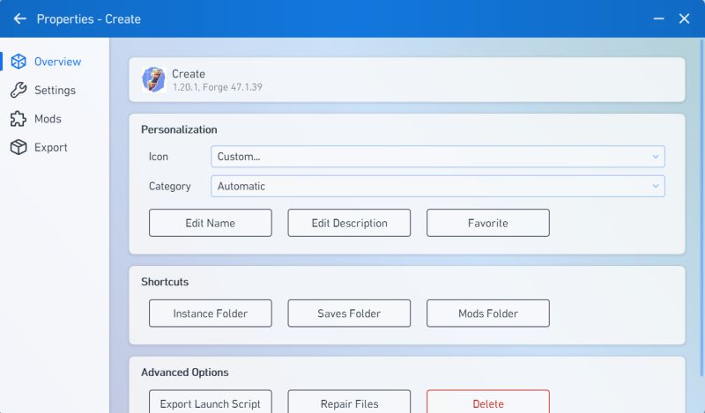Click the Icon field label

tap(159, 157)
